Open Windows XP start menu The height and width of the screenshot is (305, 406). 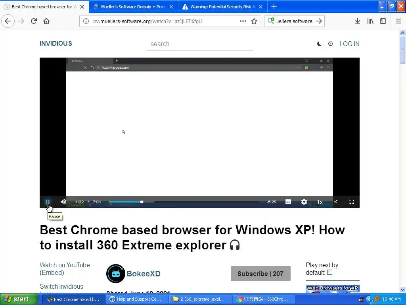[19, 299]
